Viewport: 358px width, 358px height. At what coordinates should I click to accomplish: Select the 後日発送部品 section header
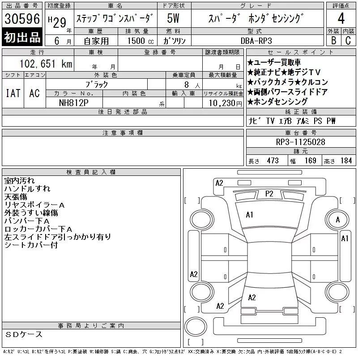pyautogui.click(x=123, y=111)
